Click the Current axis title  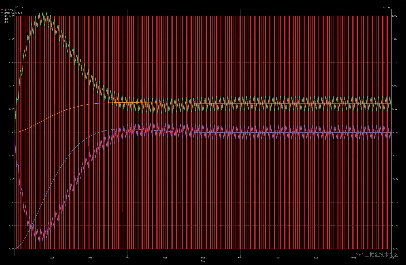[387, 7]
